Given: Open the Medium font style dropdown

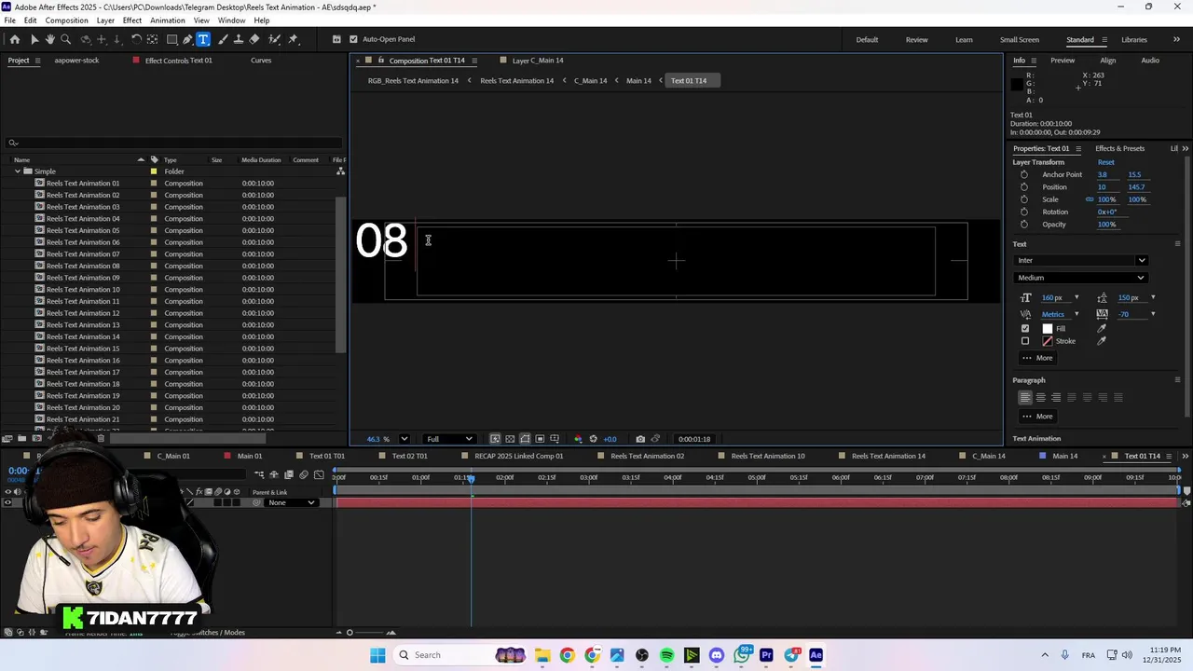Looking at the screenshot, I should pos(1081,278).
